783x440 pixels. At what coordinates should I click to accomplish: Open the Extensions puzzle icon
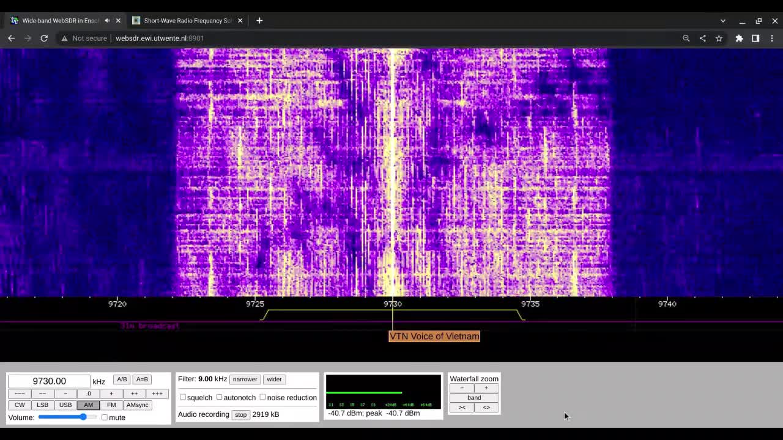tap(739, 38)
